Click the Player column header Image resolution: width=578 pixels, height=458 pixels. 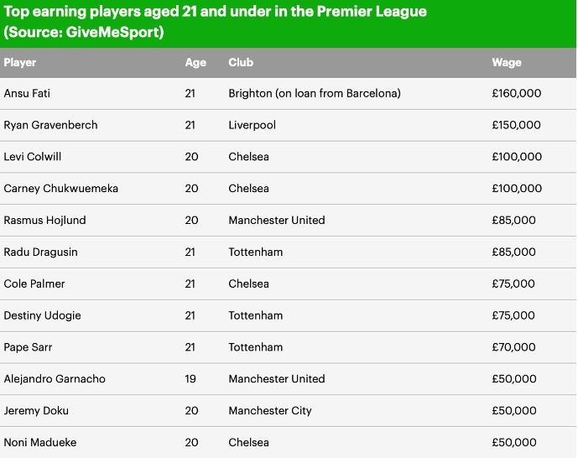pyautogui.click(x=21, y=63)
